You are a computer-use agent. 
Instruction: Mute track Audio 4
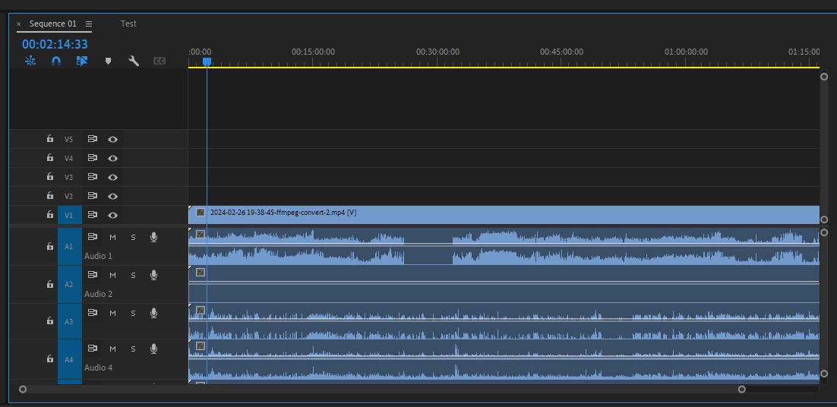click(x=112, y=349)
